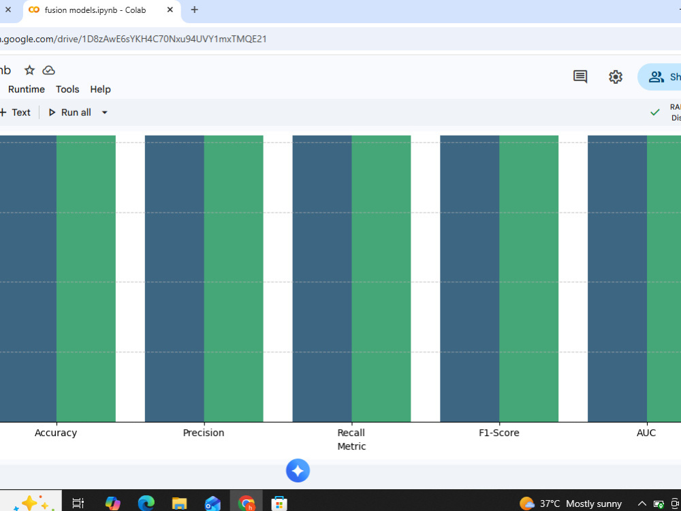Click the battery icon in system tray
The image size is (681, 511).
pyautogui.click(x=659, y=504)
